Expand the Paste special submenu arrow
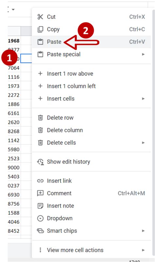The image size is (155, 262). tap(143, 54)
